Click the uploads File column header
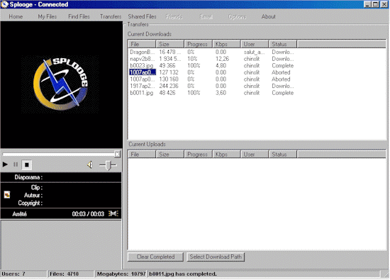The height and width of the screenshot is (280, 390). [142, 155]
